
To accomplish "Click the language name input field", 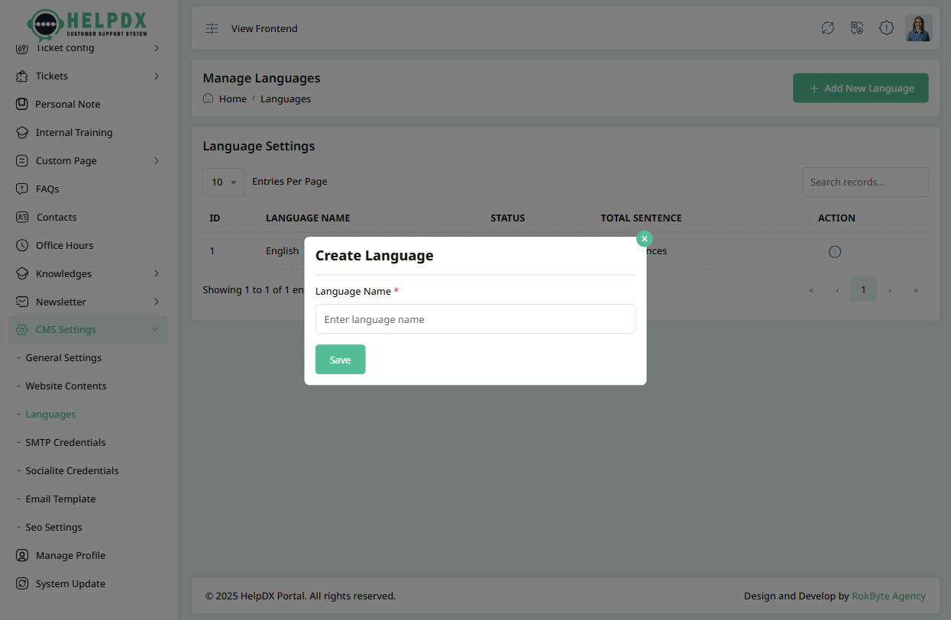I will pos(474,318).
